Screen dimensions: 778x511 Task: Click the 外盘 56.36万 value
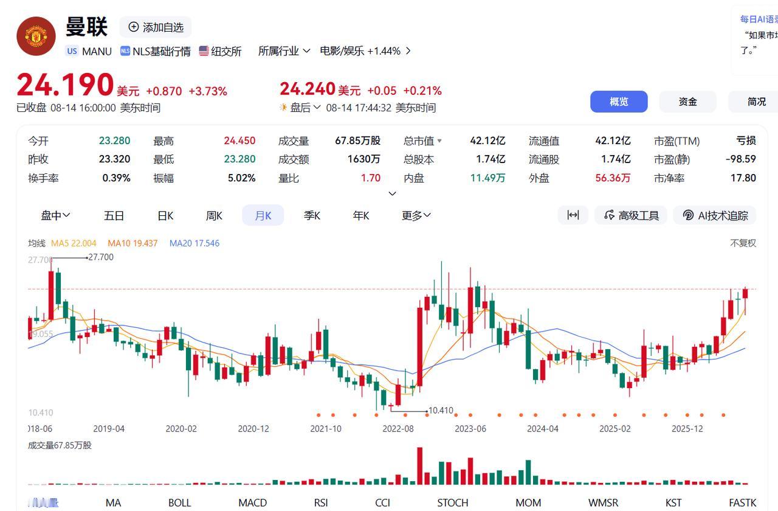(x=613, y=178)
